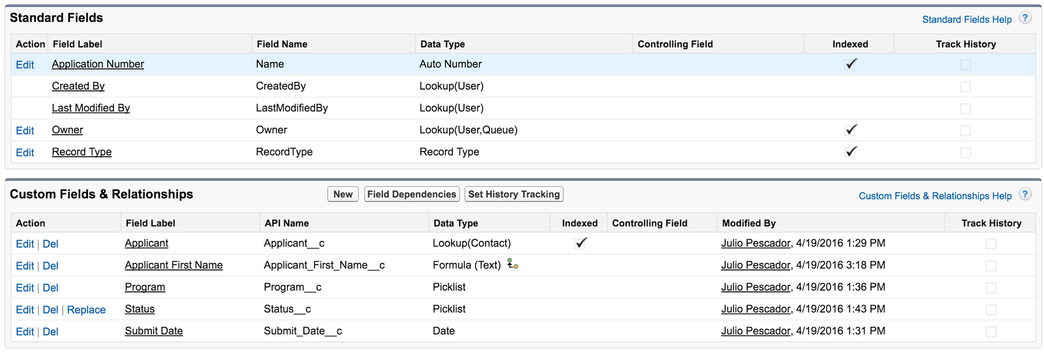Screen dimensions: 1044x352
Task: Click Set History Tracking button
Action: (x=514, y=194)
